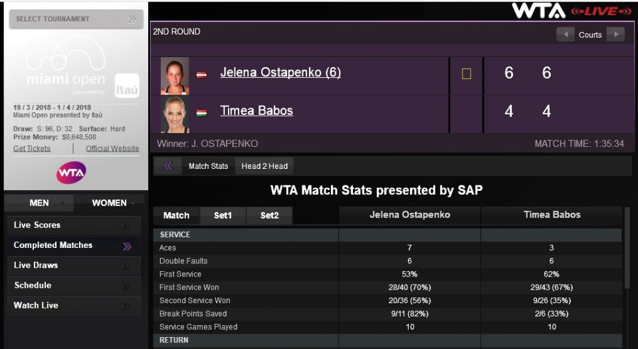Expand the Men menu
638x349 pixels.
(x=40, y=203)
